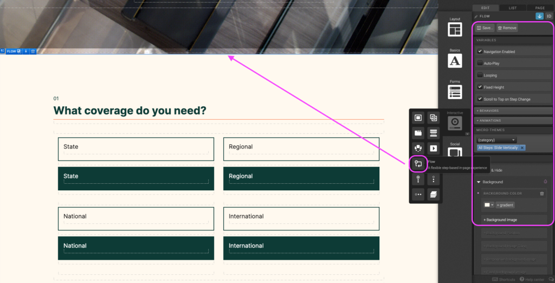This screenshot has width=555, height=283.
Task: Click the trash icon in the blue Flow toolbar
Action: [33, 52]
